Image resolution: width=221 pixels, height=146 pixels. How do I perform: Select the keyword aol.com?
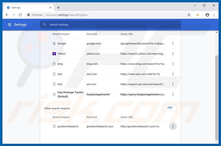pyautogui.click(x=91, y=84)
